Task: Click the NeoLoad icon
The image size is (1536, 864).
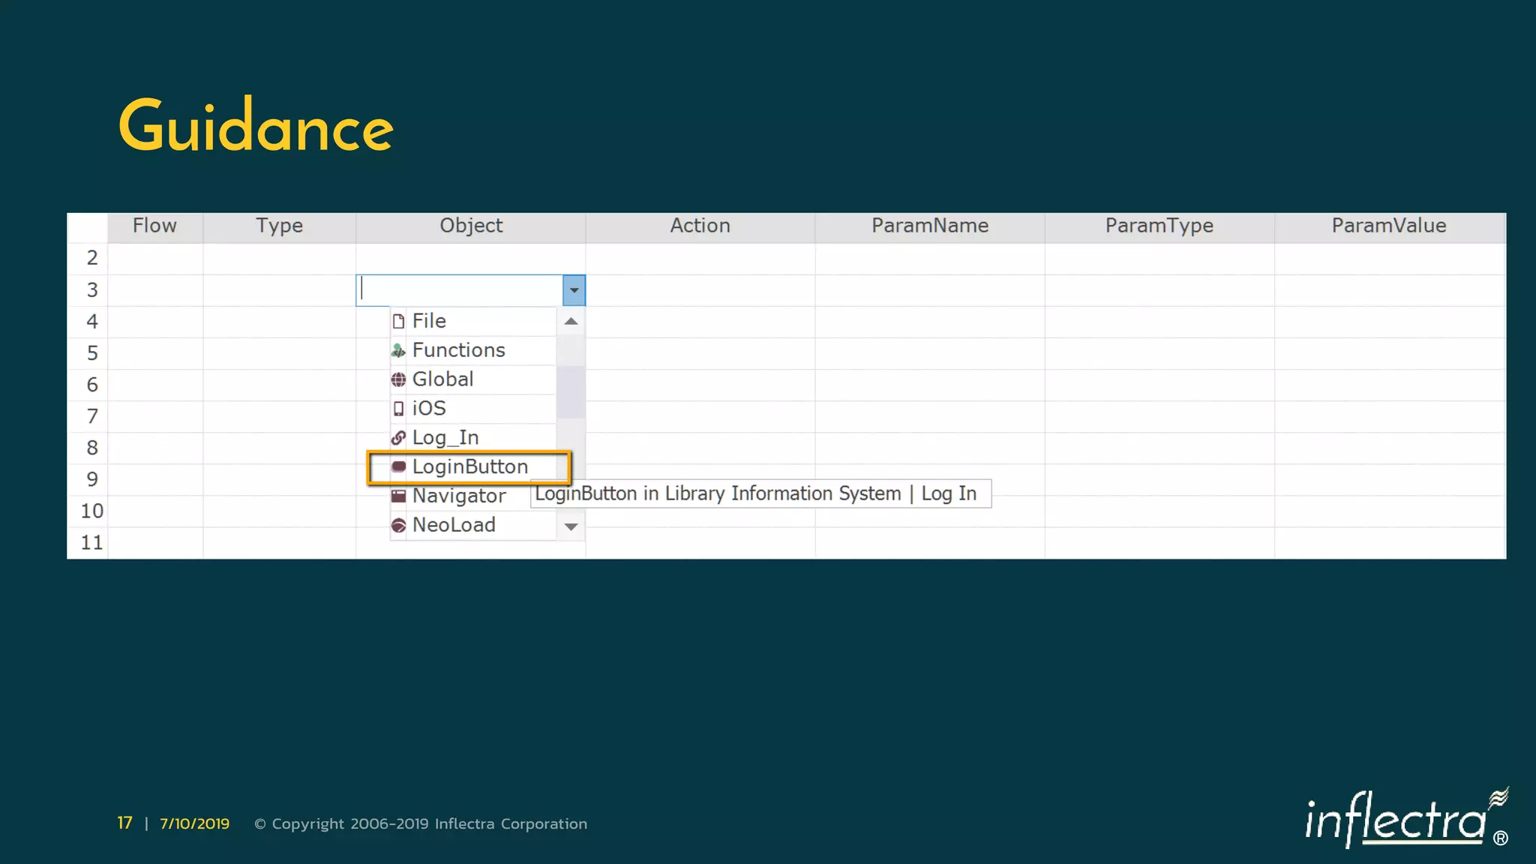Action: [x=398, y=525]
